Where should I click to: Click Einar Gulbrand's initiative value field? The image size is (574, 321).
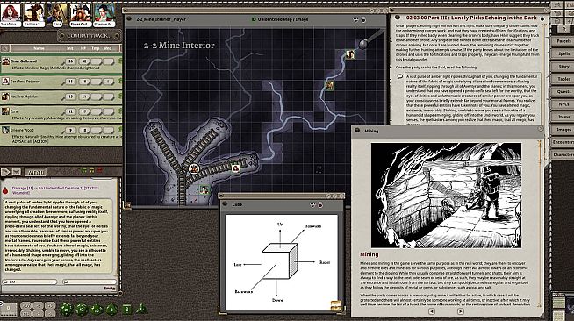(70, 61)
